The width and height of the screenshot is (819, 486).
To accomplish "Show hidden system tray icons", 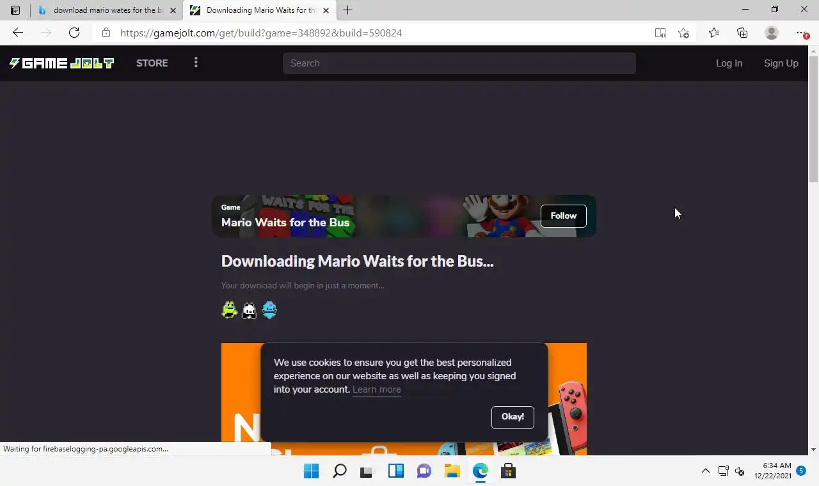I will tap(705, 471).
